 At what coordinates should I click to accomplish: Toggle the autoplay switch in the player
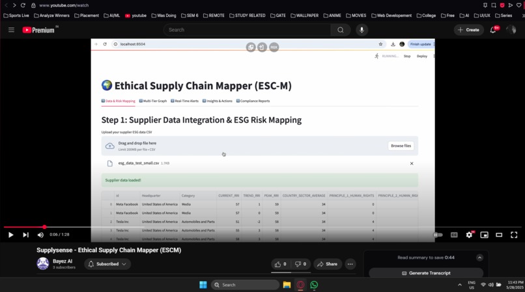click(438, 235)
